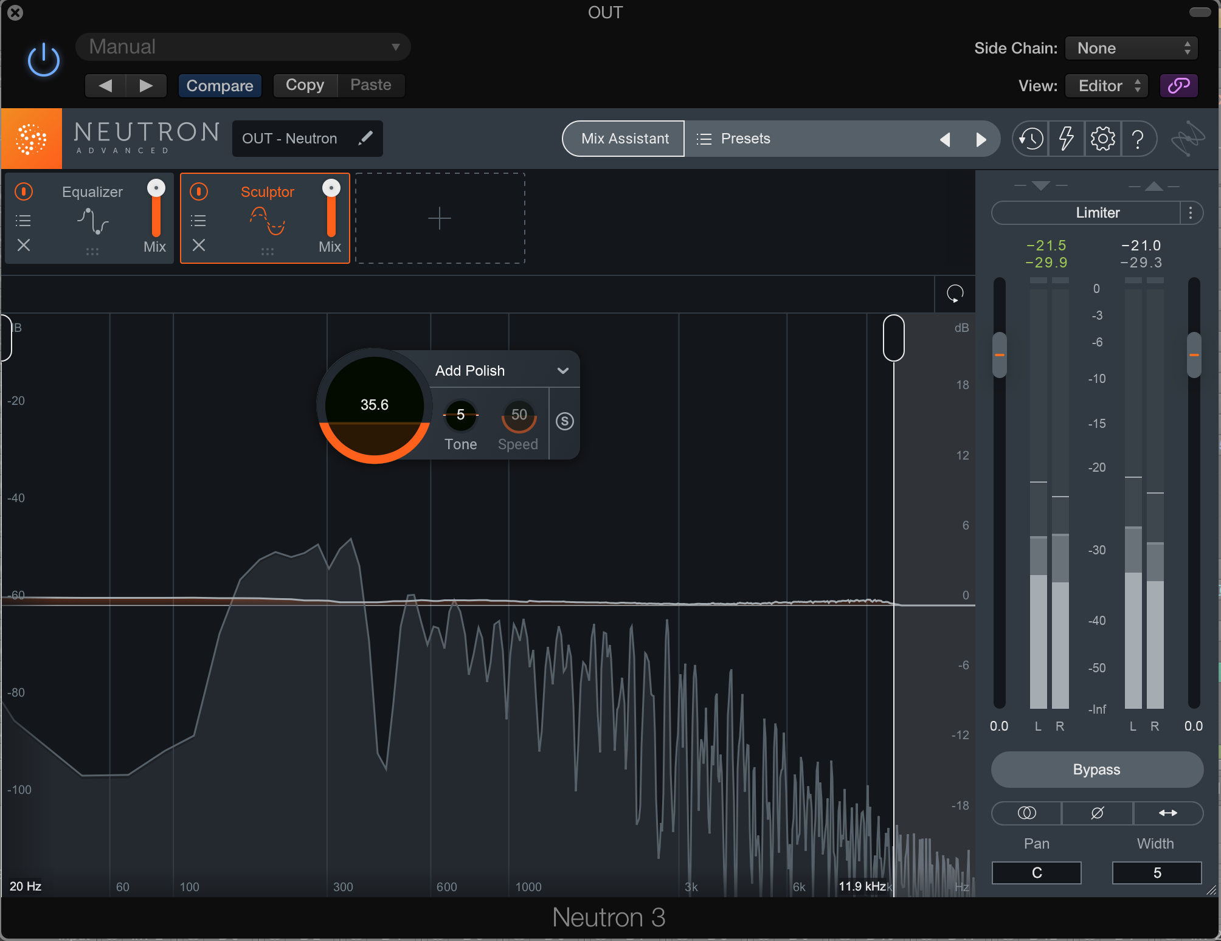Click the Speed knob
Image resolution: width=1221 pixels, height=941 pixels.
(519, 415)
